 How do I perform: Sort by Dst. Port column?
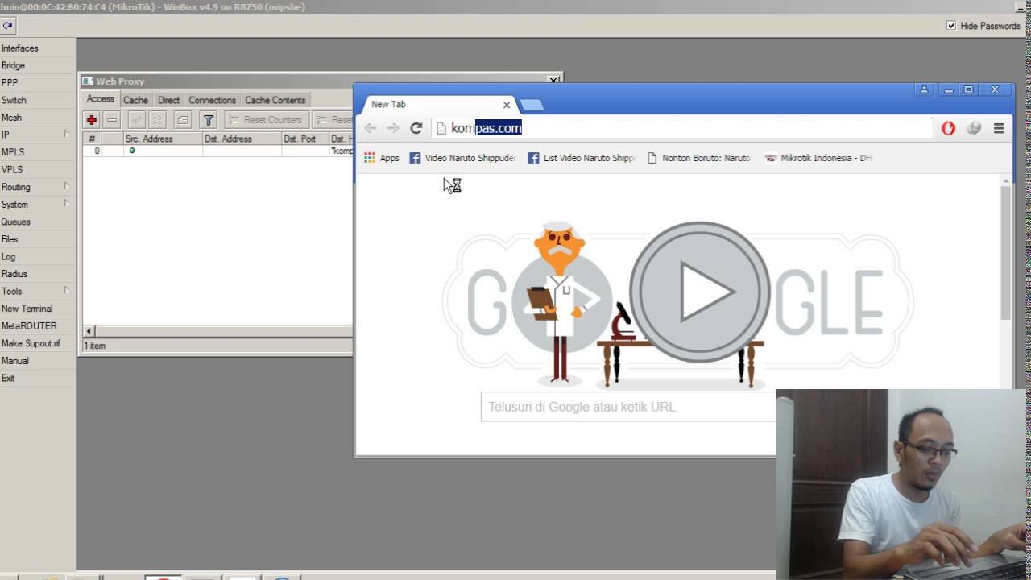[304, 139]
